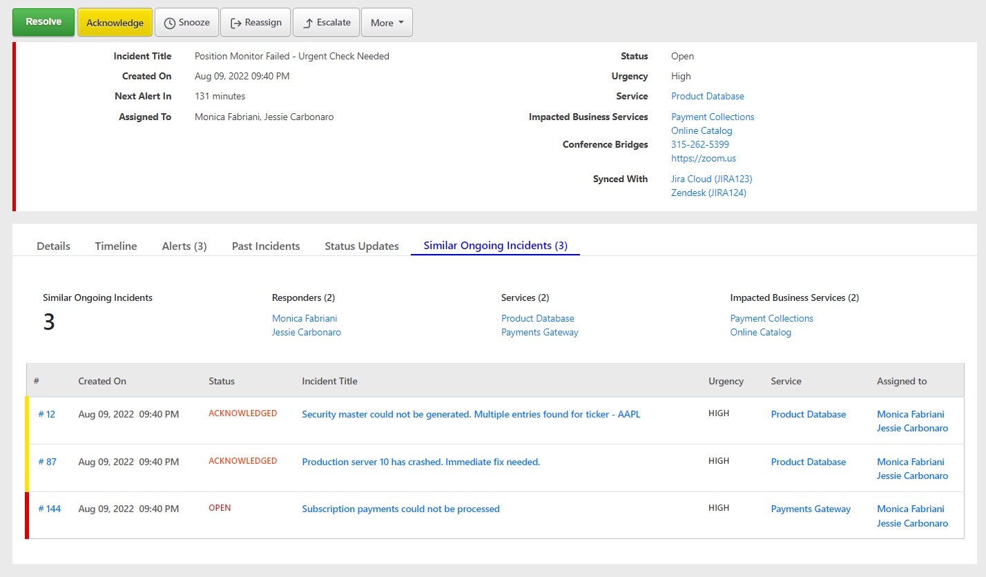
Task: Click HIGH urgency in row #144
Action: [719, 508]
